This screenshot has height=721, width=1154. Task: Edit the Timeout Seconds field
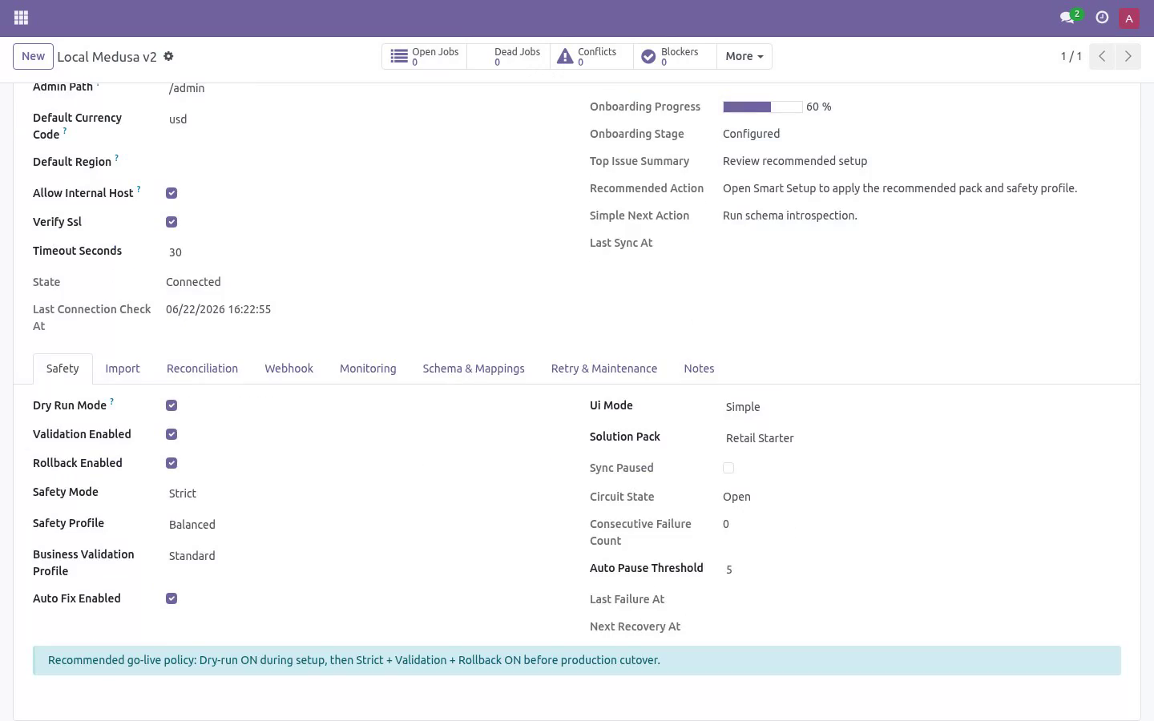365,252
